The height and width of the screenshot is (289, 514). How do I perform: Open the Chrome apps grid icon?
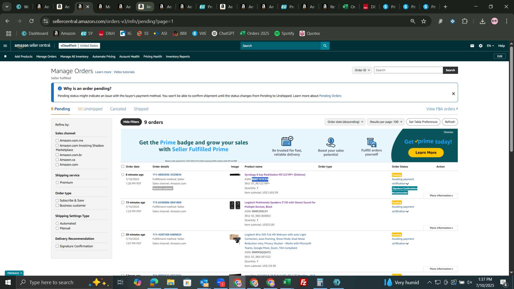pyautogui.click(x=9, y=33)
